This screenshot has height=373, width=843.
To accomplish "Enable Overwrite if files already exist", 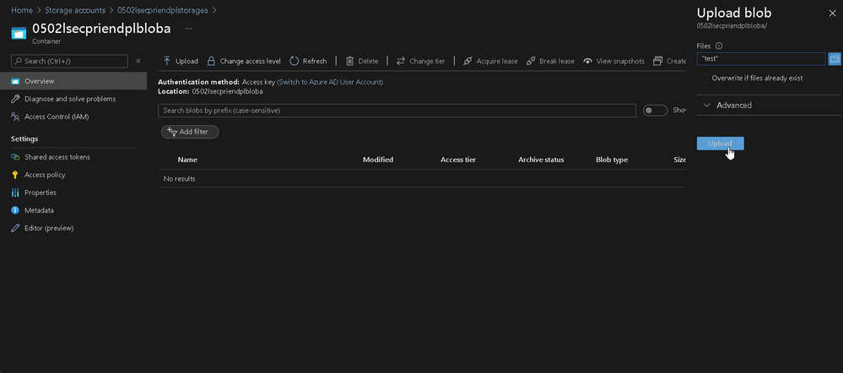I will (x=702, y=78).
